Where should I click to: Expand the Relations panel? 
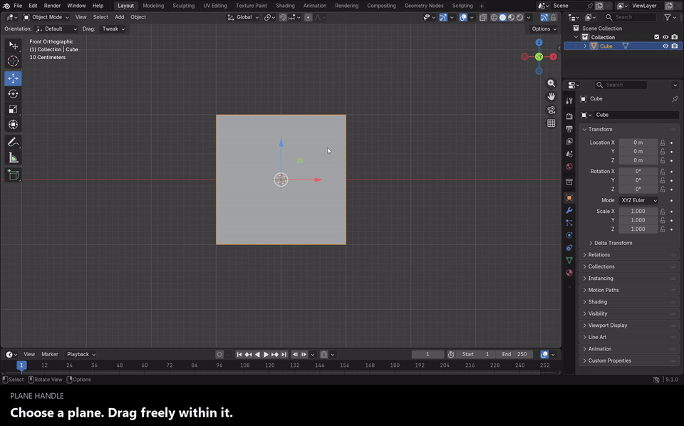(x=630, y=254)
